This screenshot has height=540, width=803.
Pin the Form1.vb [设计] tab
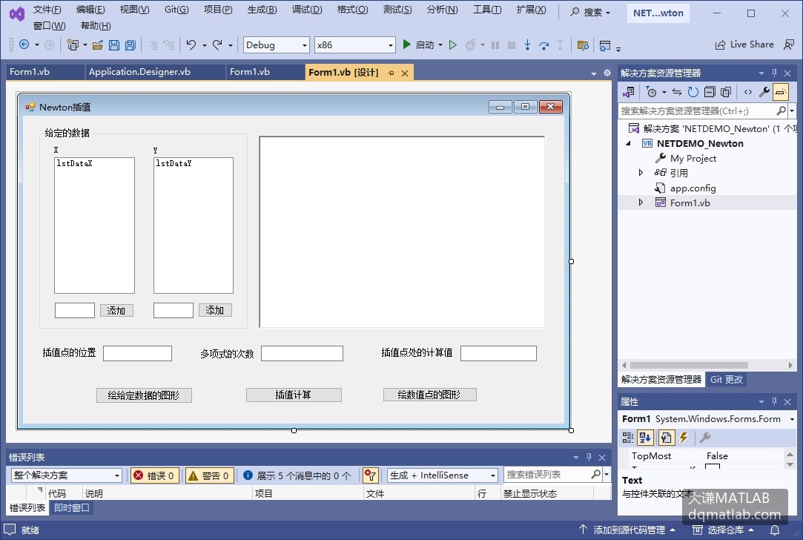pos(391,73)
